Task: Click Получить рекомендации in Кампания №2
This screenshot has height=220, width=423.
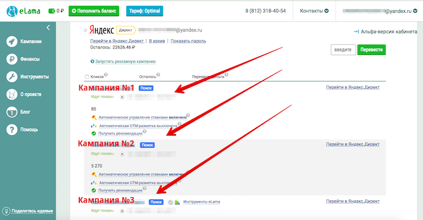Action: [120, 190]
